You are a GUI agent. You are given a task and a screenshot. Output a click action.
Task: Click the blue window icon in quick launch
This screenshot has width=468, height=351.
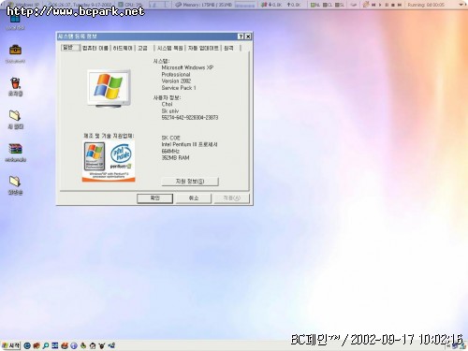55,345
